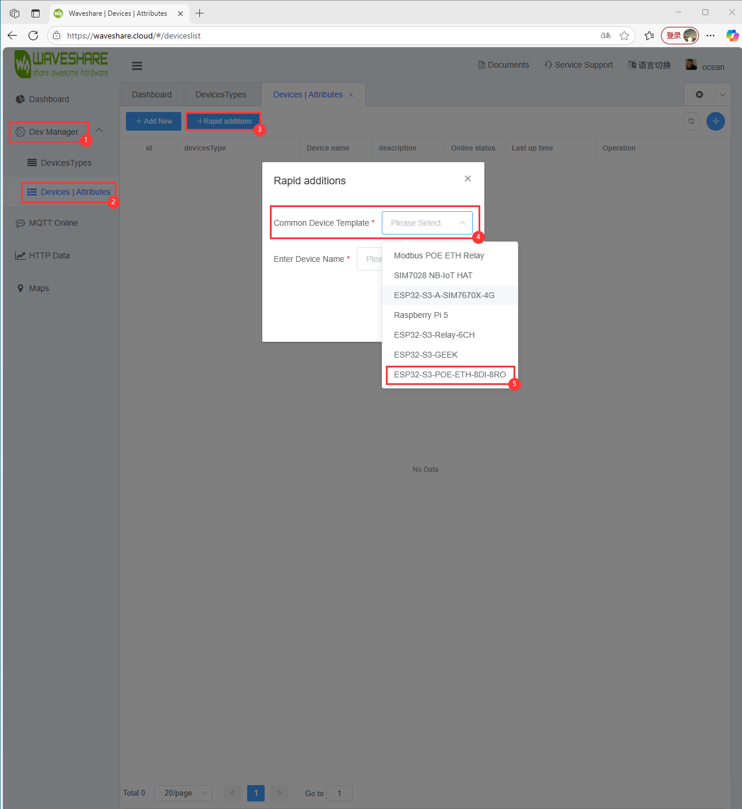
Task: Choose ESP32-S3-Relay-6CH option
Action: click(450, 335)
